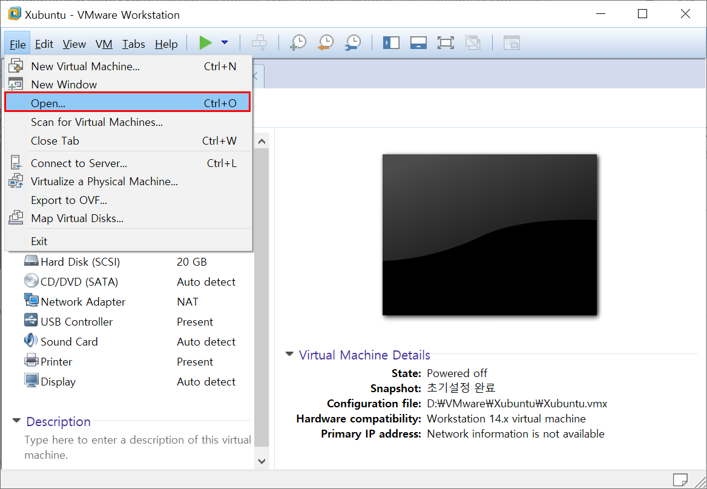Choose Close Tab menu entry
The height and width of the screenshot is (489, 707).
[x=128, y=140]
